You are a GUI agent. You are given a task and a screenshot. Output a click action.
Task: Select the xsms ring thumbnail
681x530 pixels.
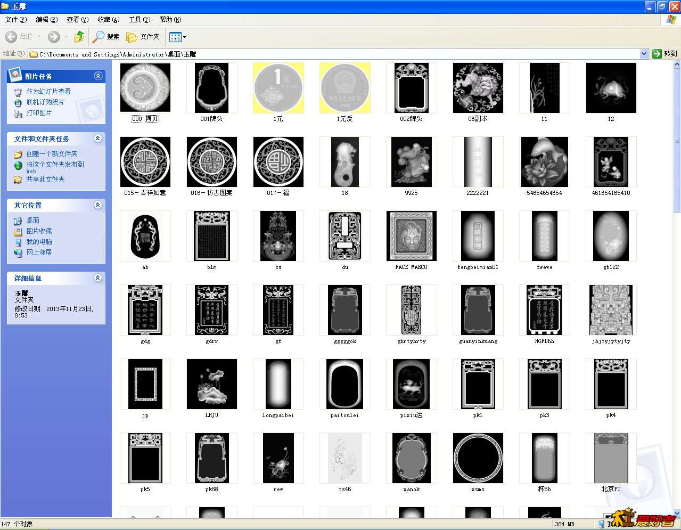[x=478, y=458]
